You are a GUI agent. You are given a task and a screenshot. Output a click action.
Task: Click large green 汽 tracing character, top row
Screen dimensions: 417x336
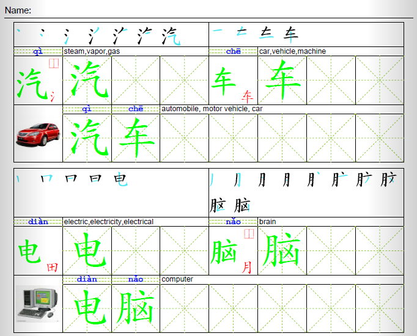point(89,79)
